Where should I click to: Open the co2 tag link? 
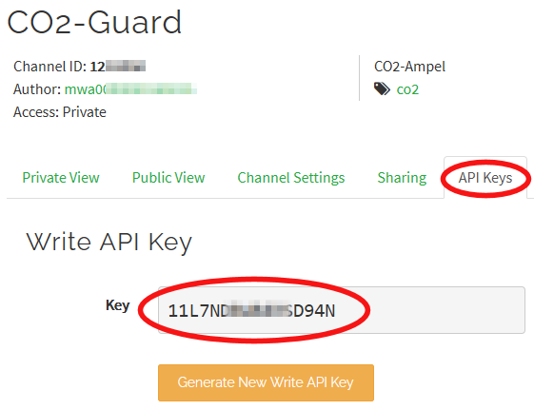click(x=407, y=89)
